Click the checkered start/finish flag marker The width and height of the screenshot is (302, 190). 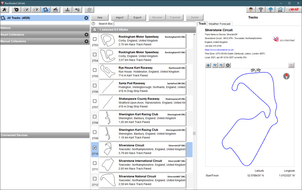[256, 70]
